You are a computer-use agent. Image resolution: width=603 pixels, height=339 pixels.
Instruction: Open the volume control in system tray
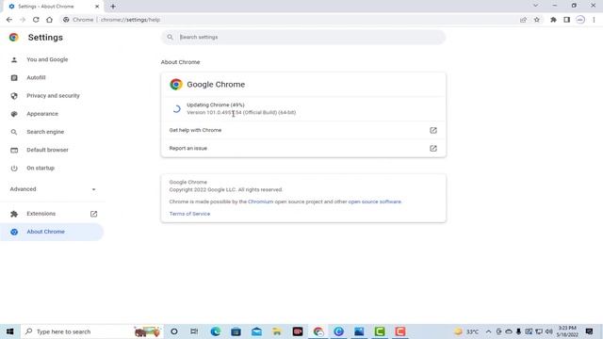(x=548, y=331)
